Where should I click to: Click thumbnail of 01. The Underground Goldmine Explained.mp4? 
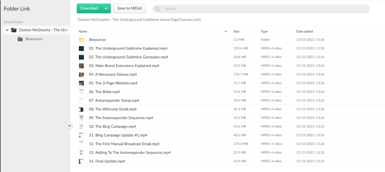tap(81, 48)
